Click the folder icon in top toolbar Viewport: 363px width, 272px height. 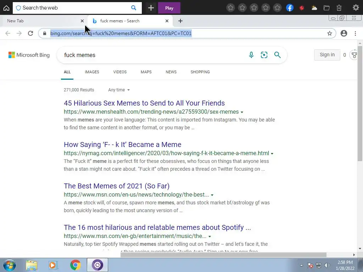[326, 8]
